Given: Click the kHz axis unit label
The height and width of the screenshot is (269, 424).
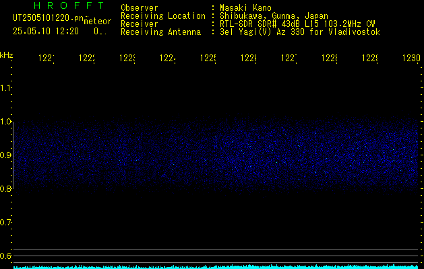Looking at the screenshot, I should (x=6, y=55).
